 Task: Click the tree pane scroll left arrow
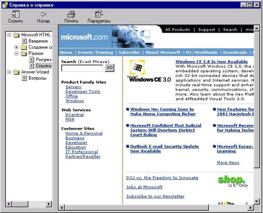[x=9, y=204]
